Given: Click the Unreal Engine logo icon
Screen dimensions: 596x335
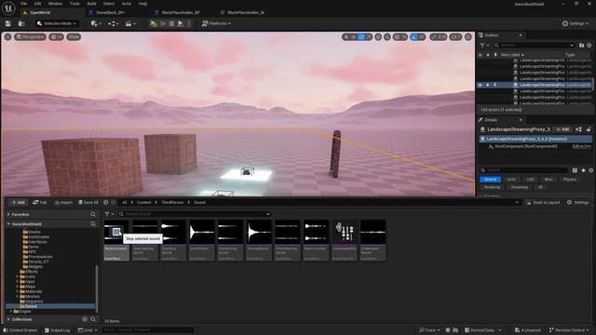Looking at the screenshot, I should [x=8, y=7].
